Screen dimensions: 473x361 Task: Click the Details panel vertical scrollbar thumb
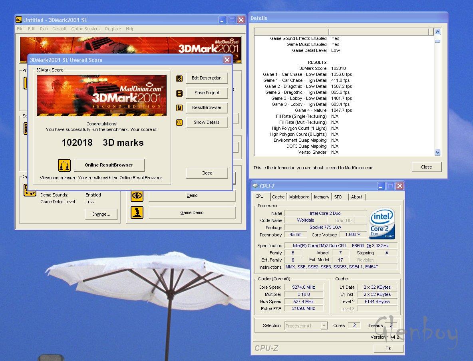pos(437,41)
